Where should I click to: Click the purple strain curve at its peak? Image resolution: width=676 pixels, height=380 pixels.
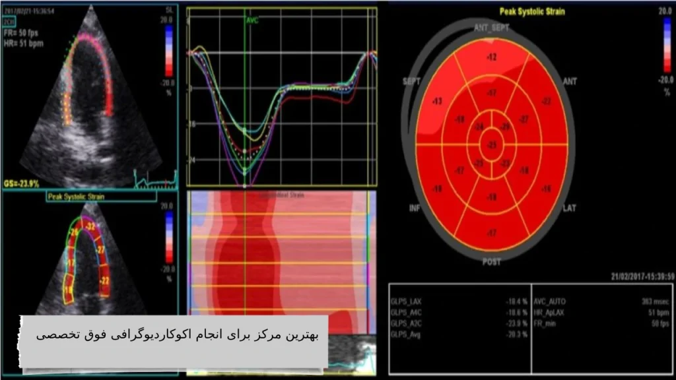coord(244,186)
